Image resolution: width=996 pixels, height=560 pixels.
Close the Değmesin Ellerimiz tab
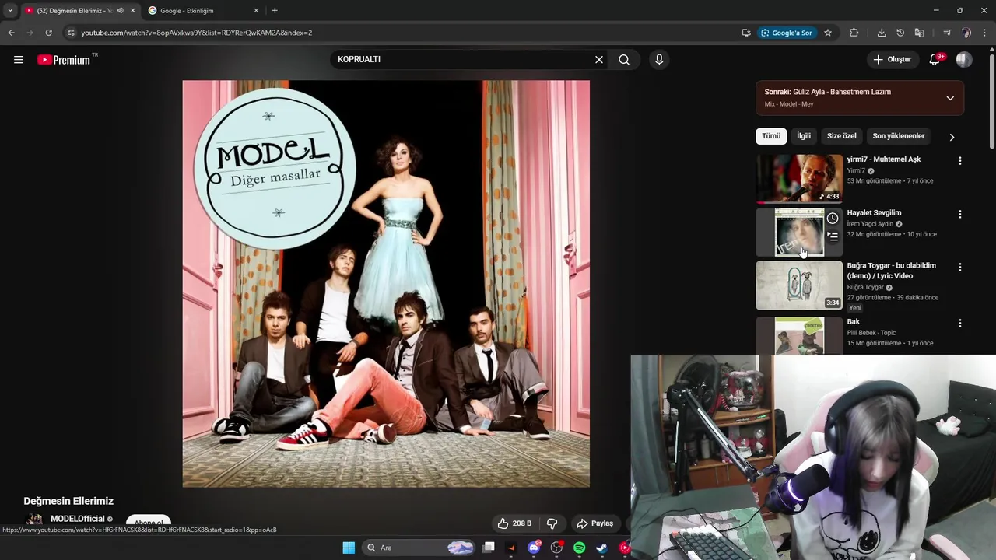132,10
